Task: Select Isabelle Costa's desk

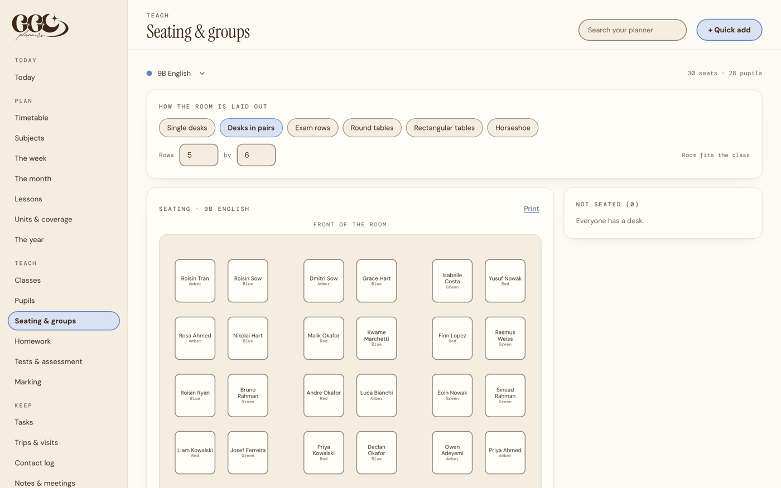Action: coord(452,281)
